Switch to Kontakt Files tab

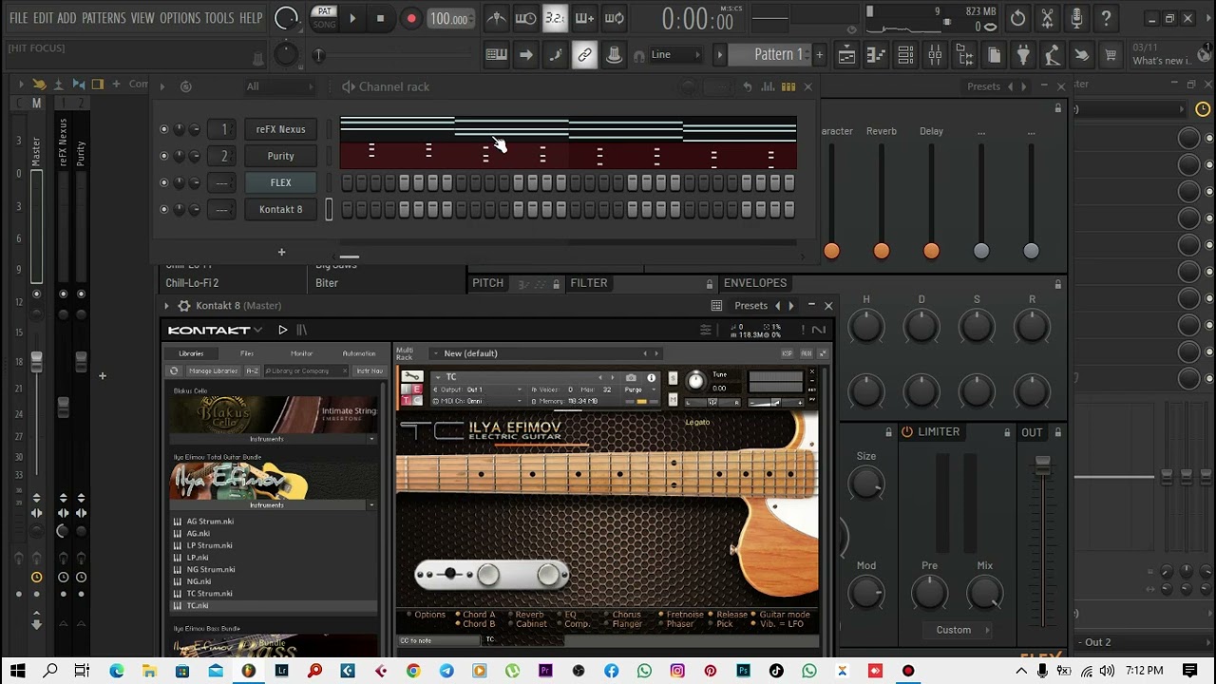[246, 353]
